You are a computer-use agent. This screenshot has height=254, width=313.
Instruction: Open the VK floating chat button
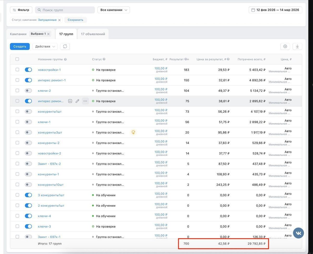click(x=298, y=233)
